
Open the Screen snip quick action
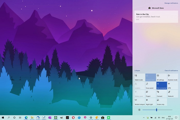tap(161, 102)
